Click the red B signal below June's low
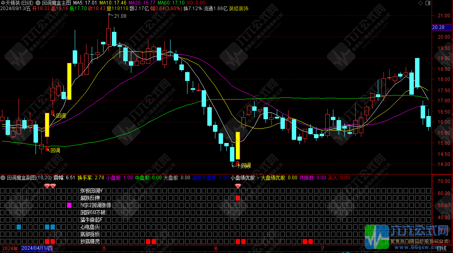The width and height of the screenshot is (453, 253). (x=238, y=164)
